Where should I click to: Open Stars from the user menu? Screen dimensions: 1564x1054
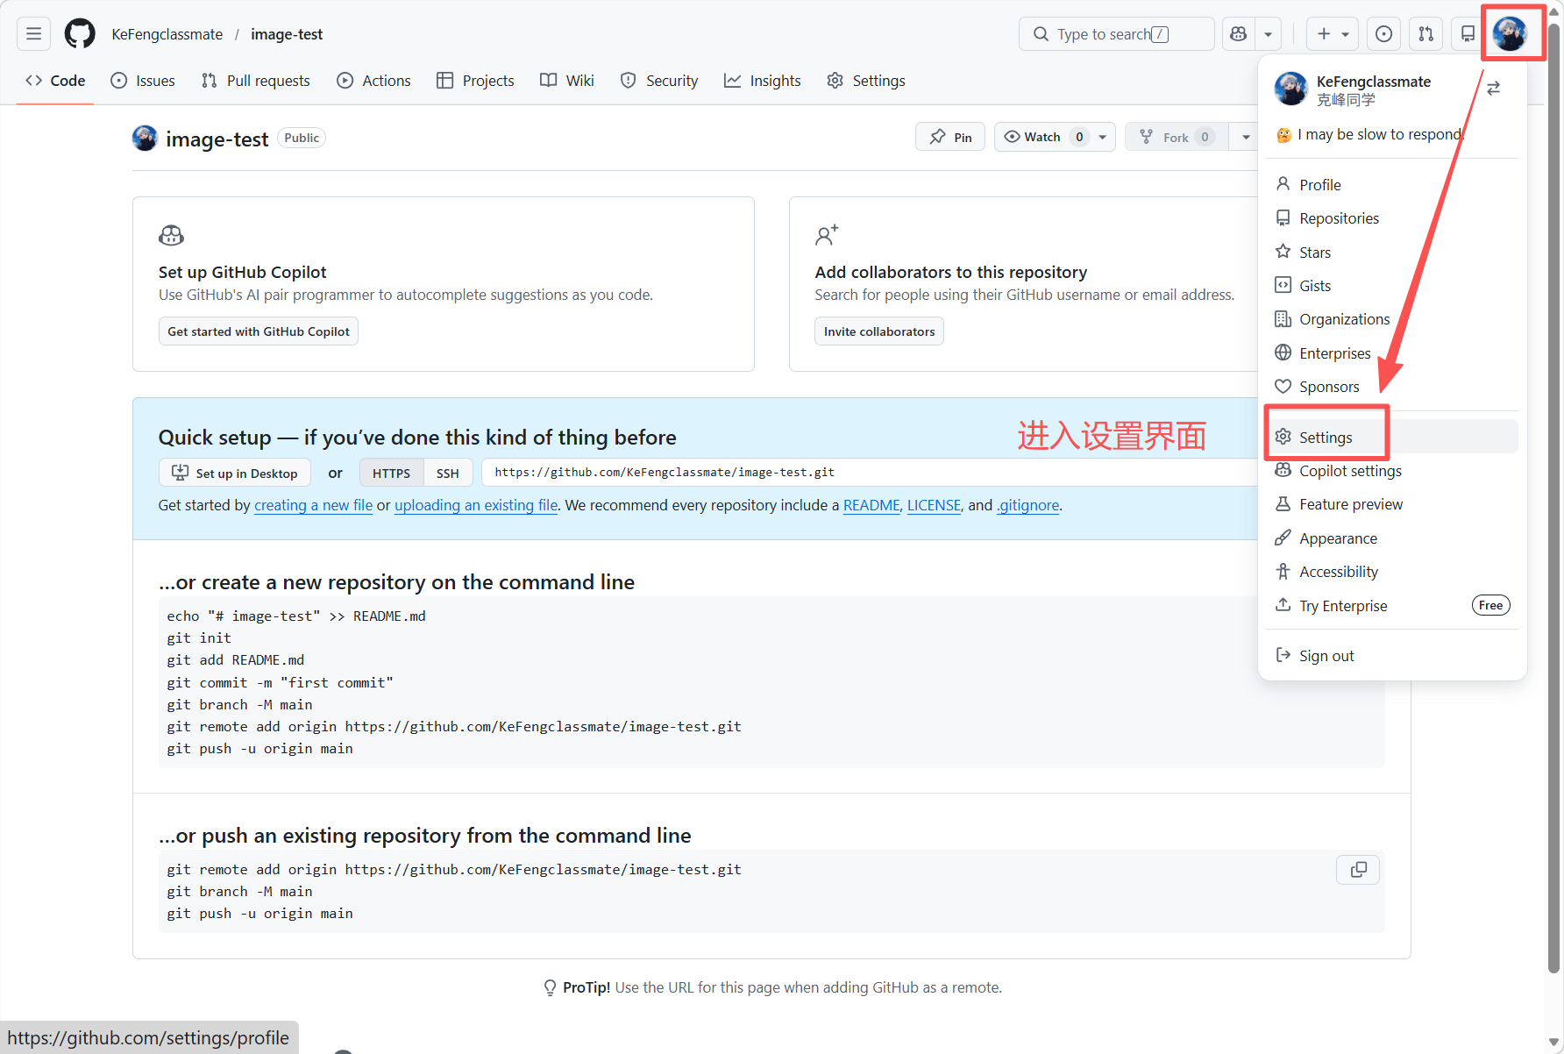pyautogui.click(x=1392, y=252)
